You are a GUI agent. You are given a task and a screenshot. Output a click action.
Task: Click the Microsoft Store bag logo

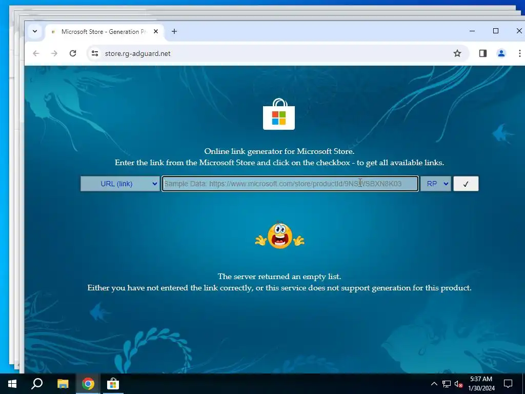tap(278, 114)
